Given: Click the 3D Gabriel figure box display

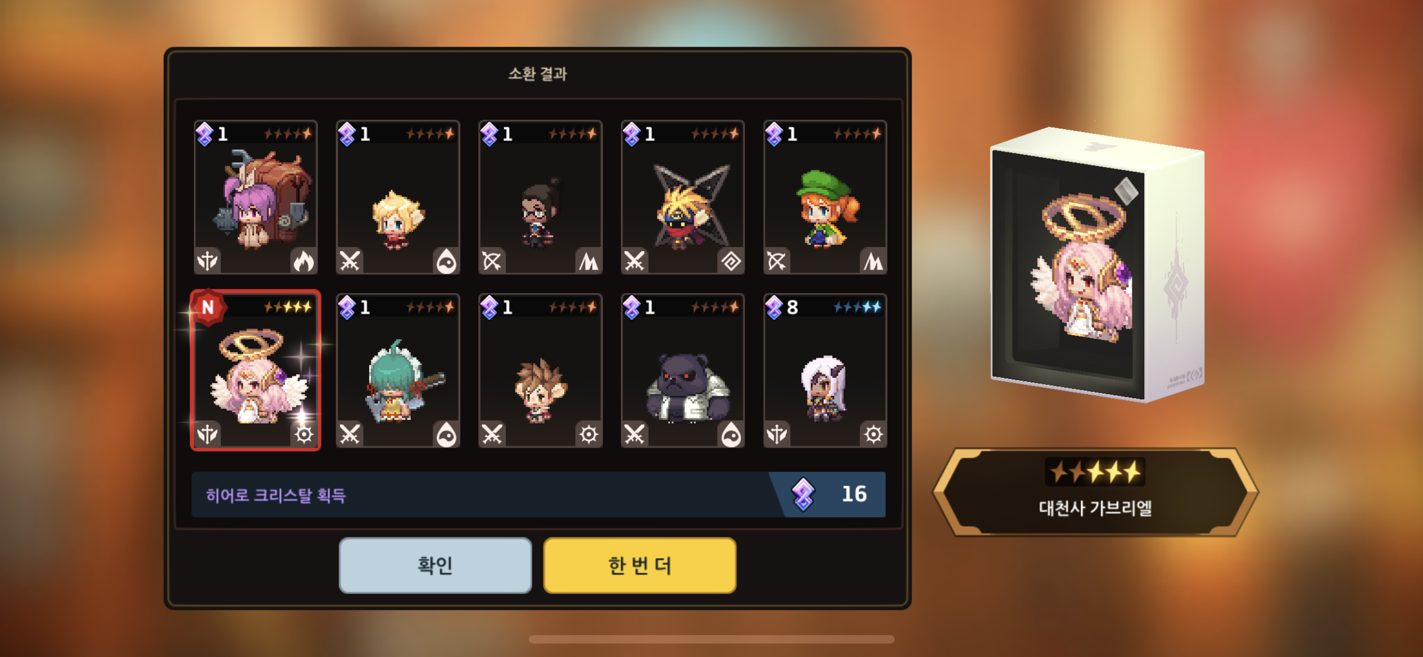Looking at the screenshot, I should [x=1096, y=264].
